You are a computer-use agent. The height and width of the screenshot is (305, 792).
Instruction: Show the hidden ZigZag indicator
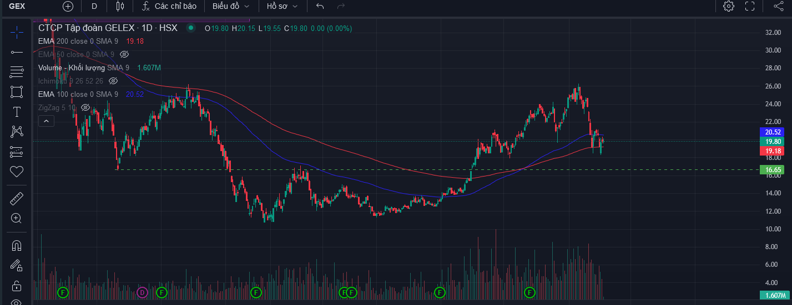click(85, 107)
